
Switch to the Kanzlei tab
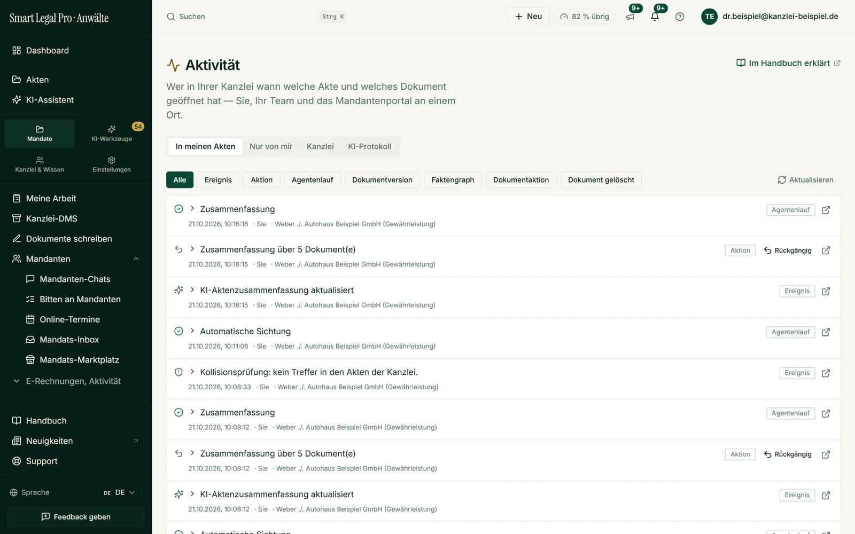click(320, 146)
